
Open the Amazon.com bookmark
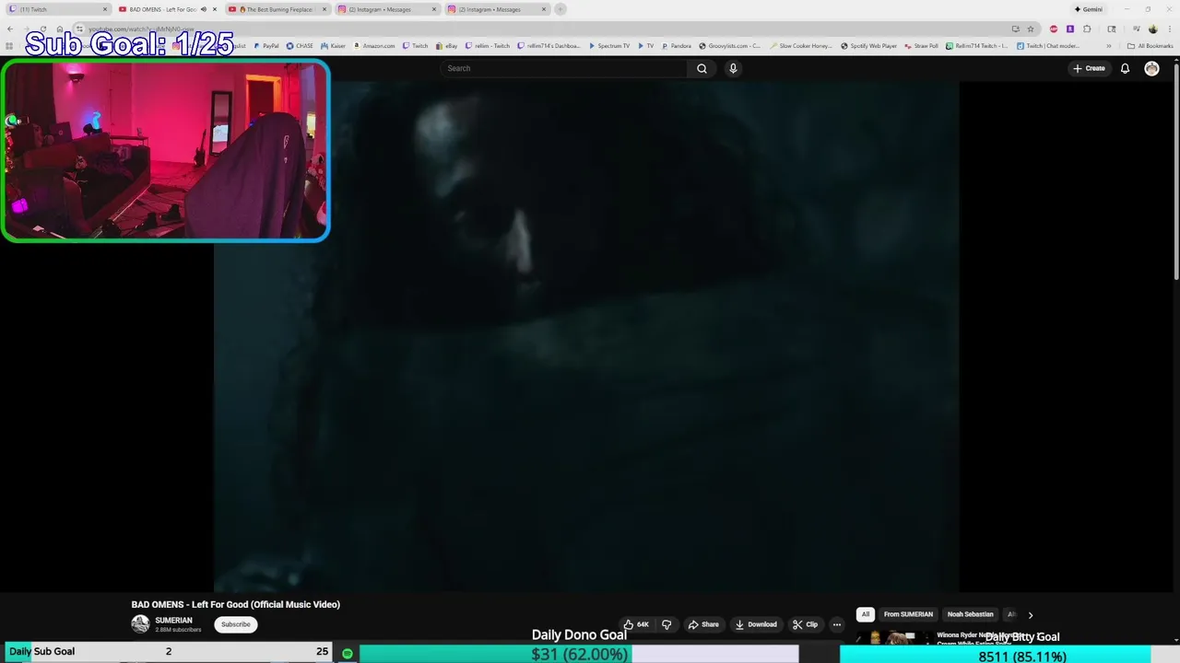point(374,46)
